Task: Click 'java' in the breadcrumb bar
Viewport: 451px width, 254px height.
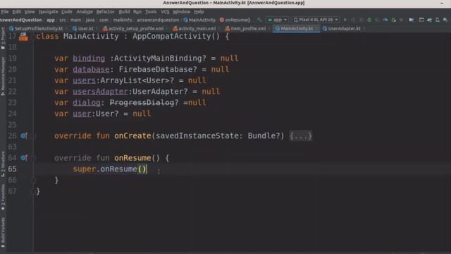Action: click(x=90, y=20)
